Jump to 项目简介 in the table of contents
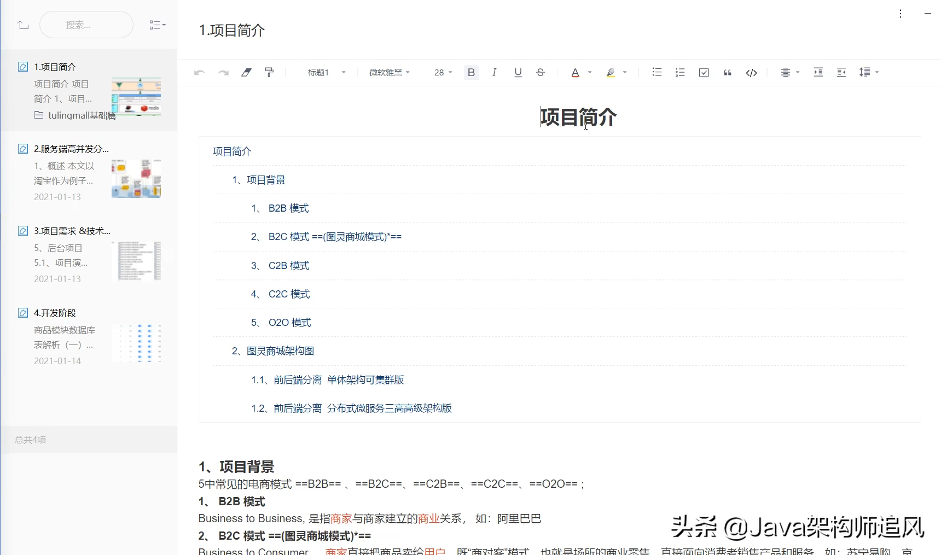Viewport: 941px width, 555px height. pyautogui.click(x=232, y=151)
